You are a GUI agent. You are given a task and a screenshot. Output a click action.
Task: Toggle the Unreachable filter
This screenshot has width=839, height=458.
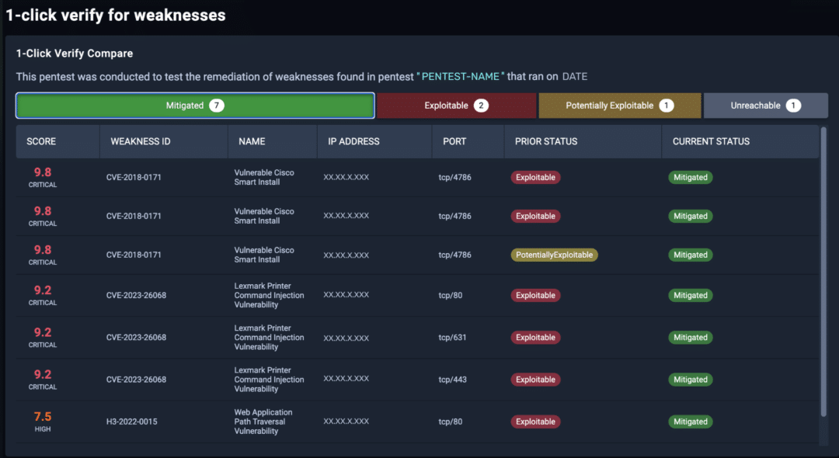(x=766, y=105)
